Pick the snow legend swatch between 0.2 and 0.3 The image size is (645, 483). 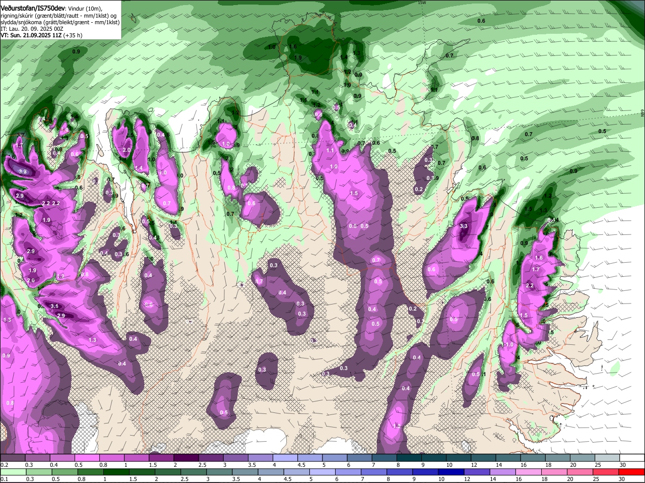coord(13,457)
